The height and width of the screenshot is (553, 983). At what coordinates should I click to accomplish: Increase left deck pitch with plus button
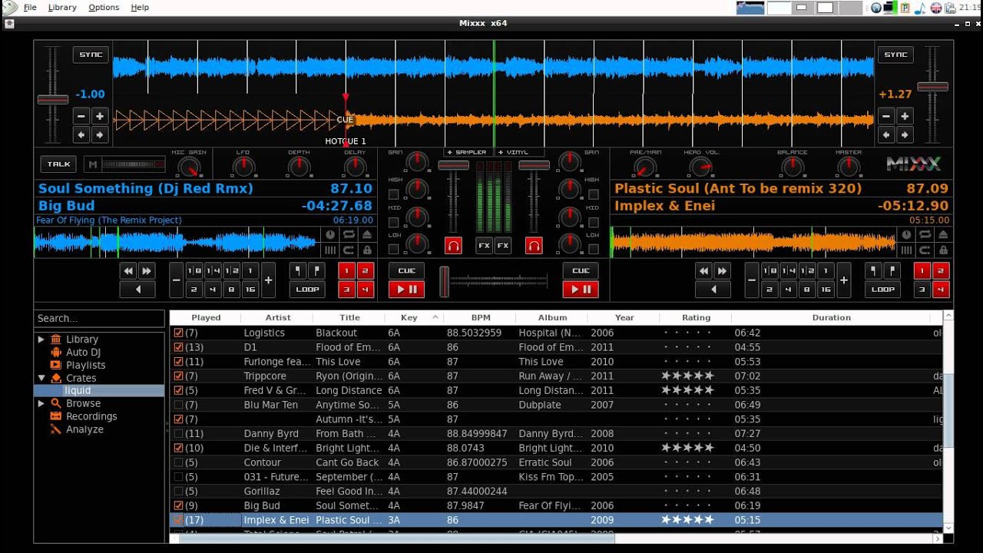pyautogui.click(x=100, y=117)
